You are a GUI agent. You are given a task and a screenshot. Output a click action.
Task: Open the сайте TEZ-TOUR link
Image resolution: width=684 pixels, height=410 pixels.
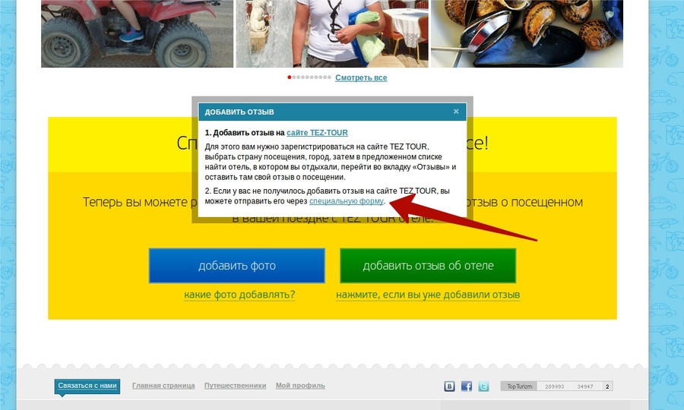pos(317,132)
